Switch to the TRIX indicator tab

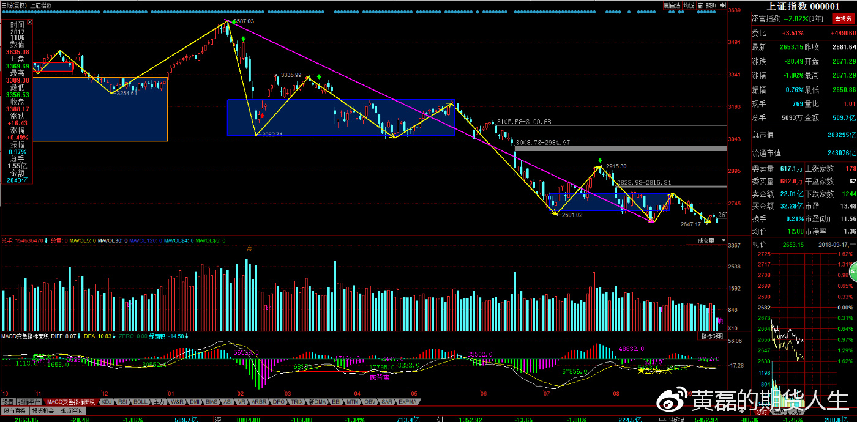click(297, 402)
